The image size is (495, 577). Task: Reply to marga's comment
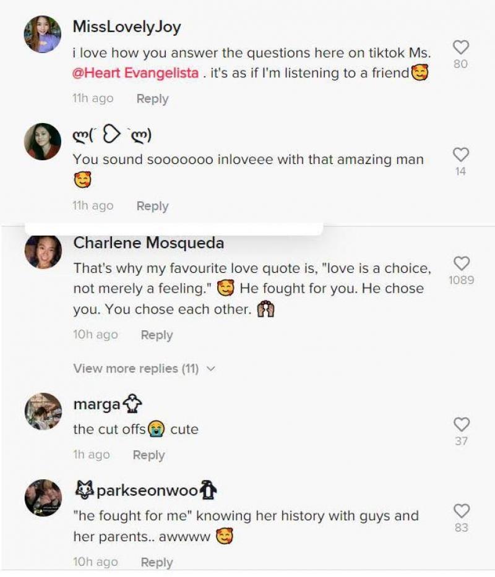pos(148,455)
